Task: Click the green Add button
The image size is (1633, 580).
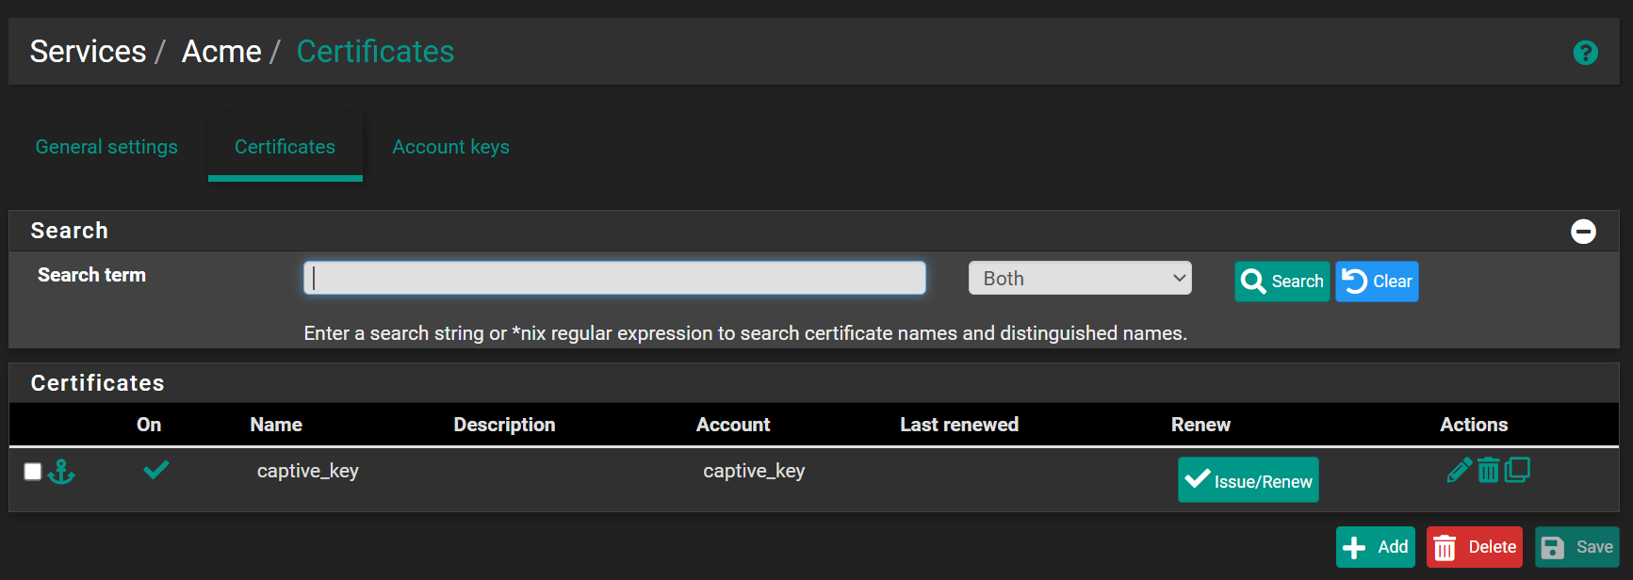Action: point(1375,547)
